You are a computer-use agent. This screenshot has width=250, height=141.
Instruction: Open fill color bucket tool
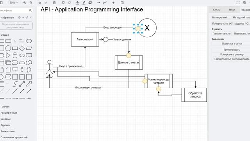click(x=78, y=3)
